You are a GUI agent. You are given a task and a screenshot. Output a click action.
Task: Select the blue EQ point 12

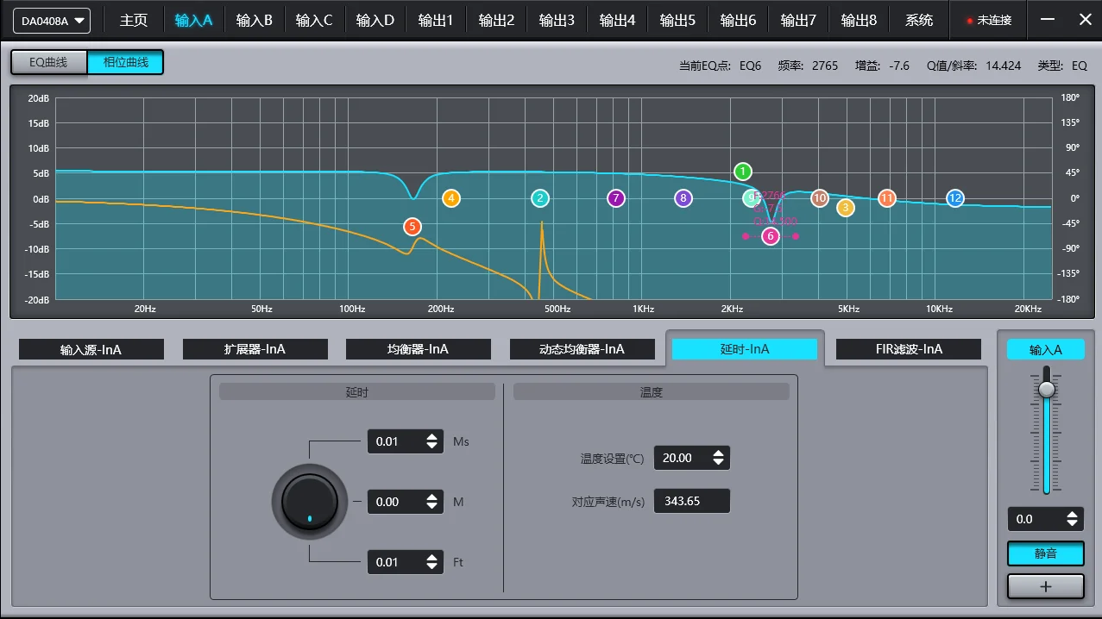[x=954, y=198]
